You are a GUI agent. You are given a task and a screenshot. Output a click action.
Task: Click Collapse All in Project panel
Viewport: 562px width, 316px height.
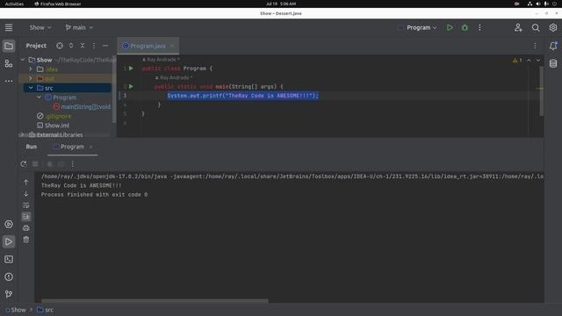83,46
